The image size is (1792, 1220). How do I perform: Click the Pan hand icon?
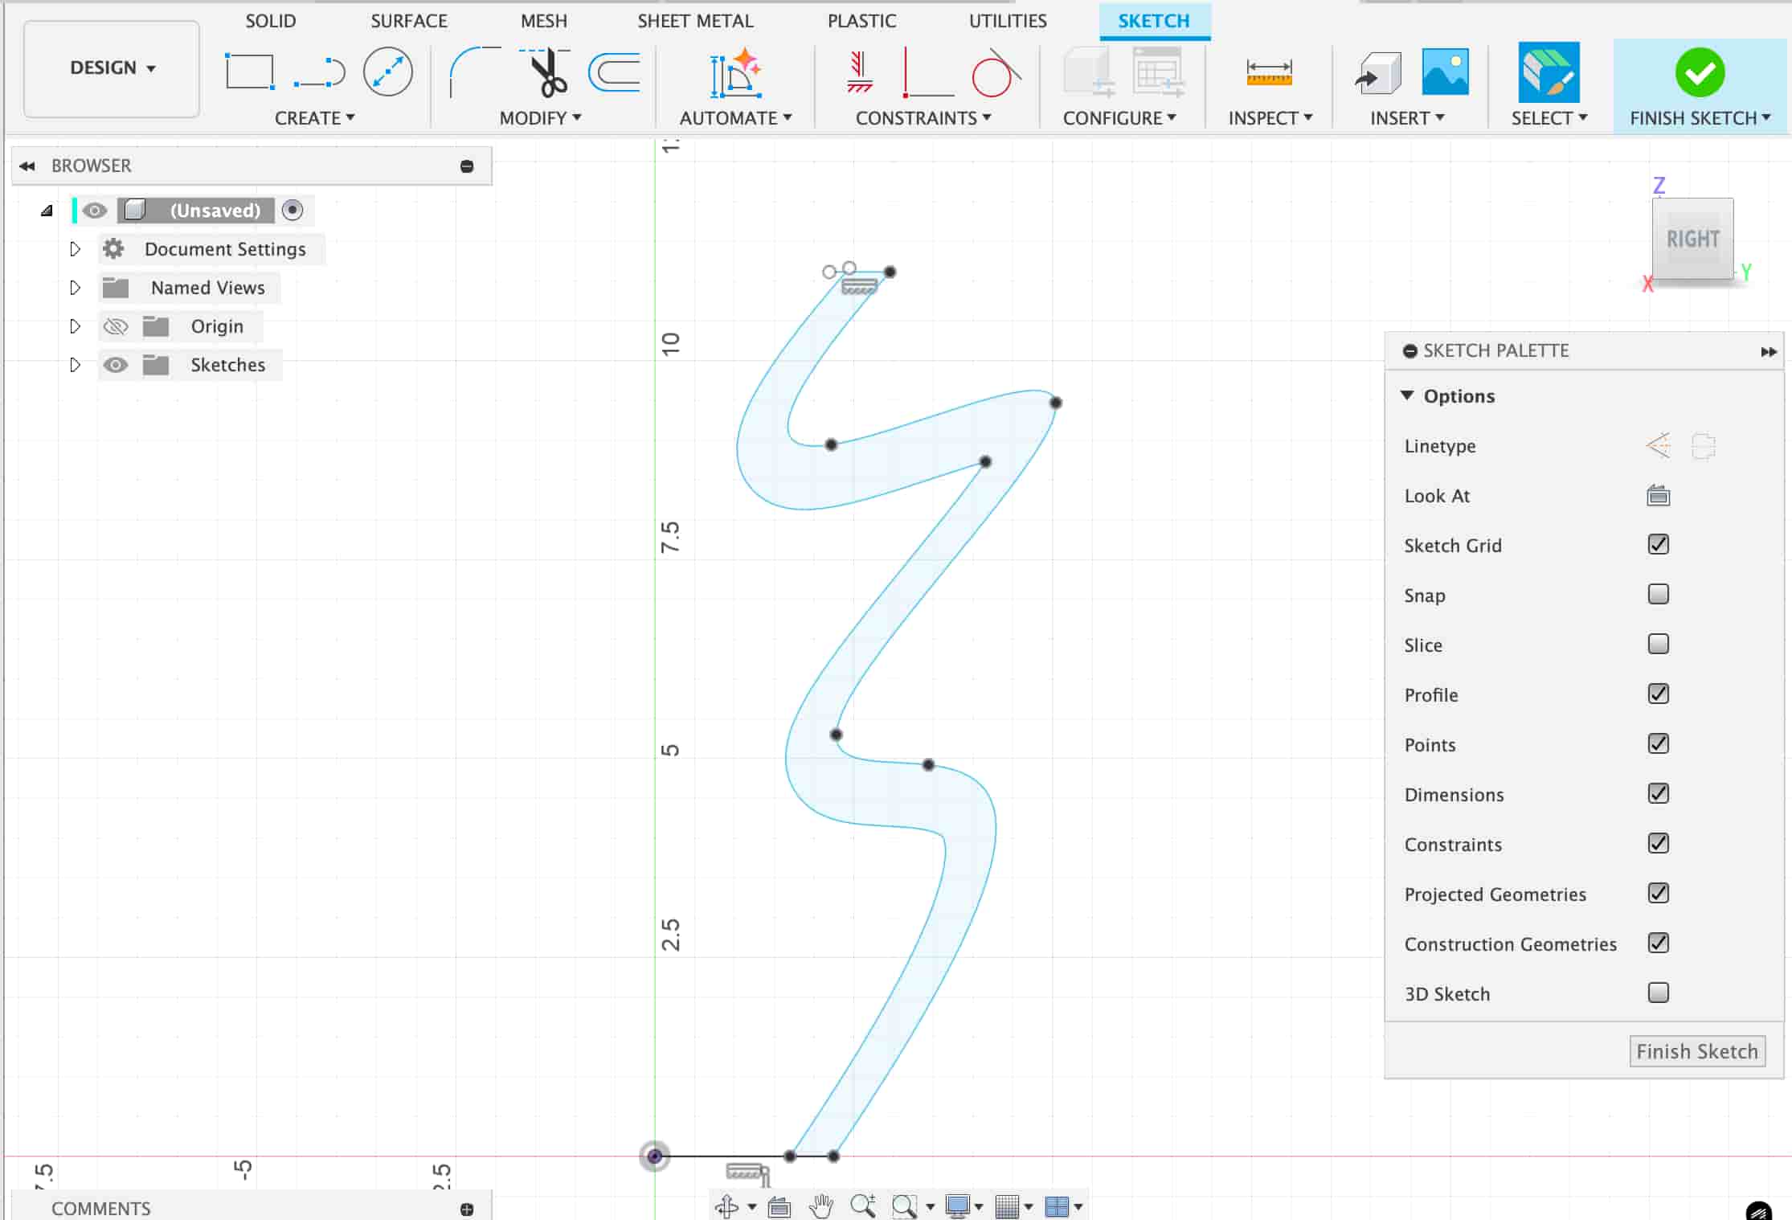click(820, 1206)
